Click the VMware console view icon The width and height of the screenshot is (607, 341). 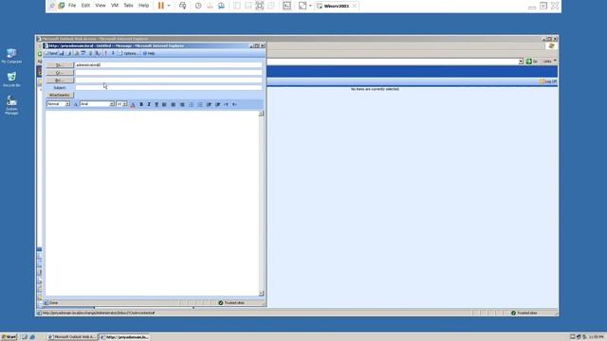click(286, 6)
